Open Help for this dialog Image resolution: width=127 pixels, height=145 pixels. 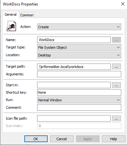click(x=114, y=139)
